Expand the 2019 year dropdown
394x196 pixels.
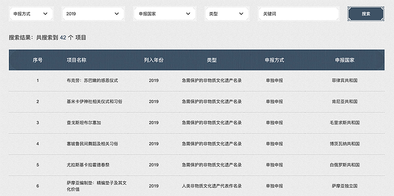coord(93,14)
